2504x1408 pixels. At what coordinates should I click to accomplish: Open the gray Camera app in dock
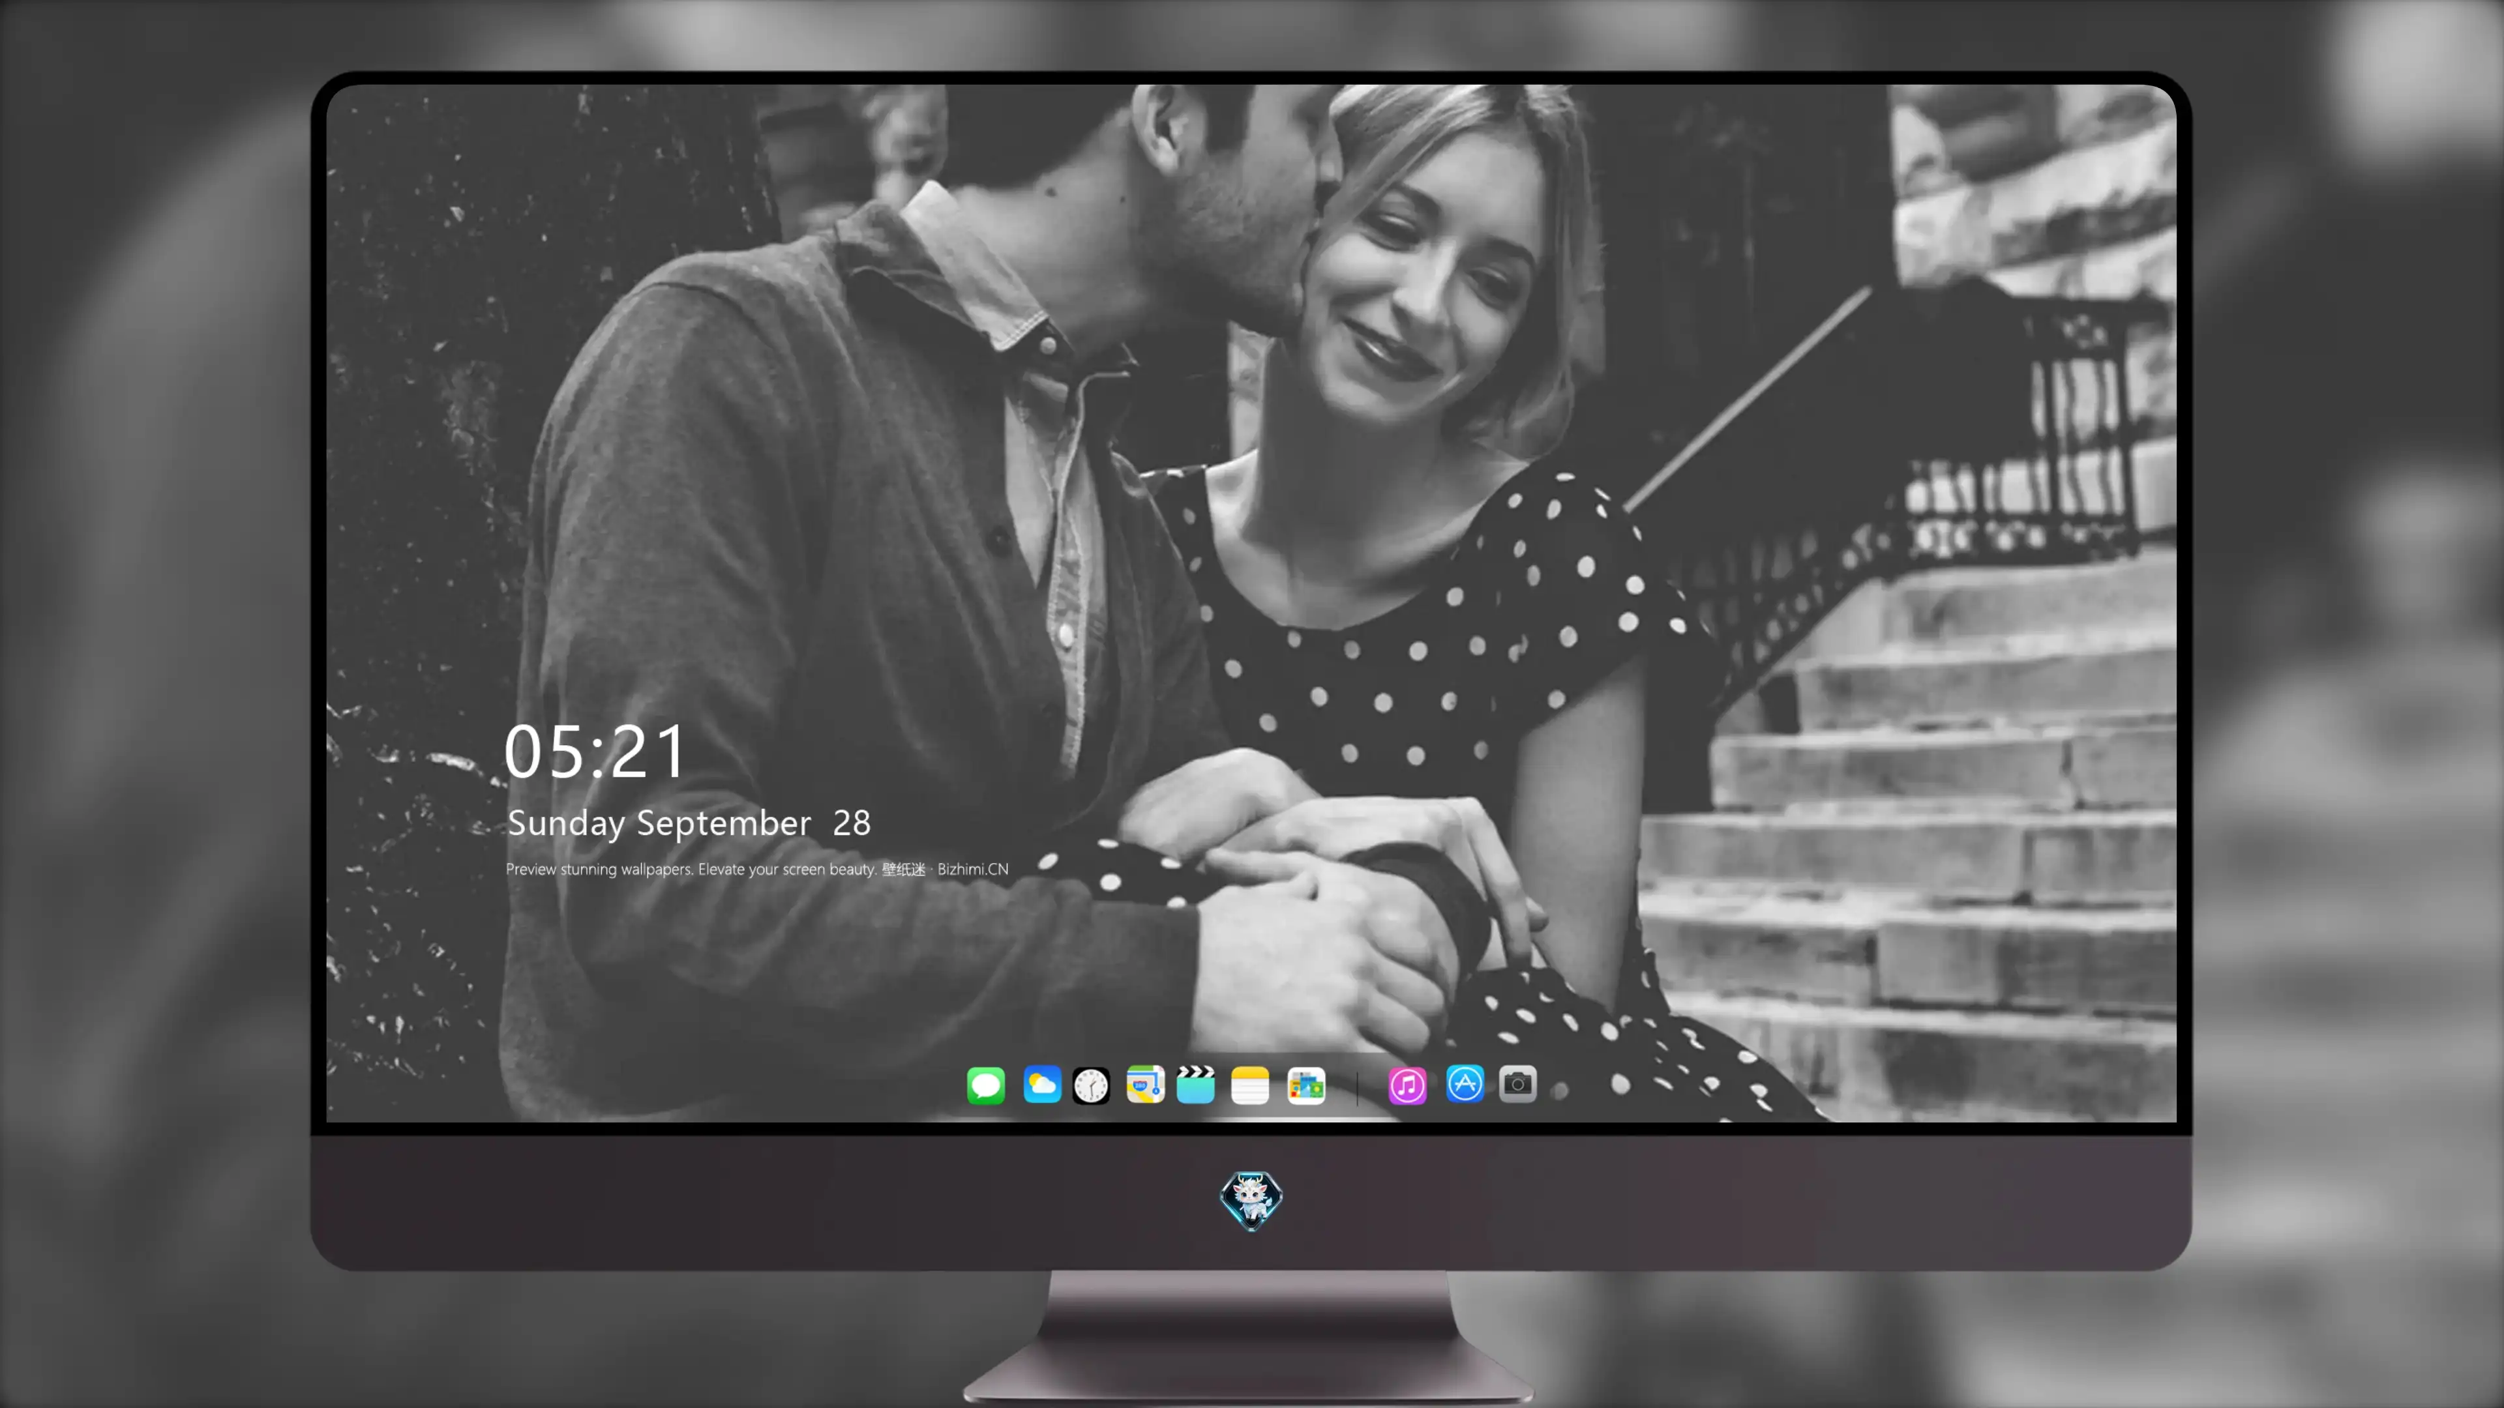(x=1517, y=1083)
